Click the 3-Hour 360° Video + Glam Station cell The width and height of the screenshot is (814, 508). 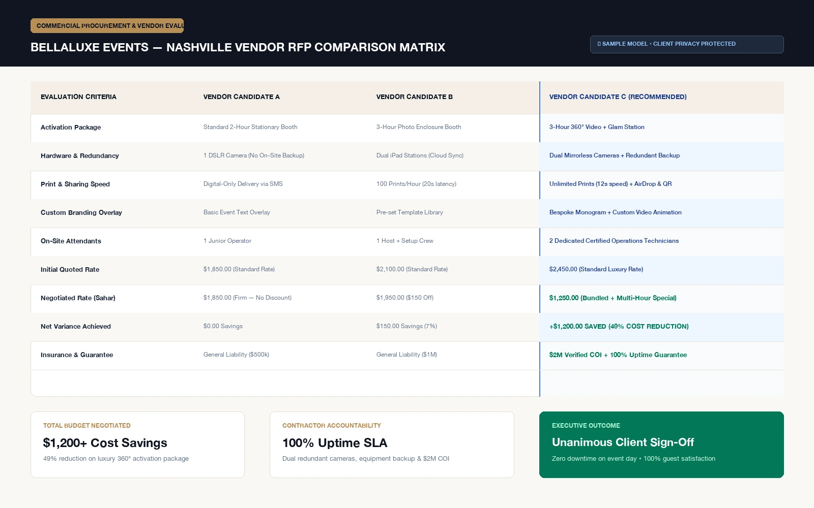[597, 127]
